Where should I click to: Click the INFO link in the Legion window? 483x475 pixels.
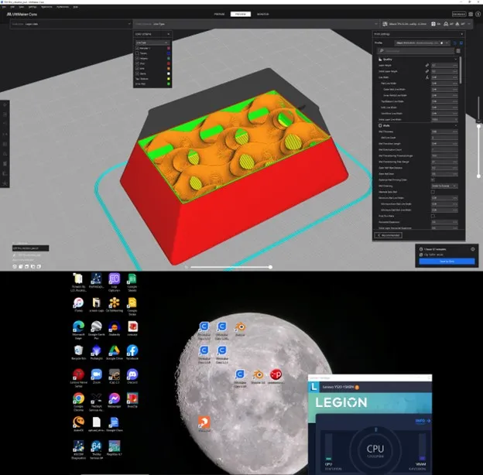(423, 421)
